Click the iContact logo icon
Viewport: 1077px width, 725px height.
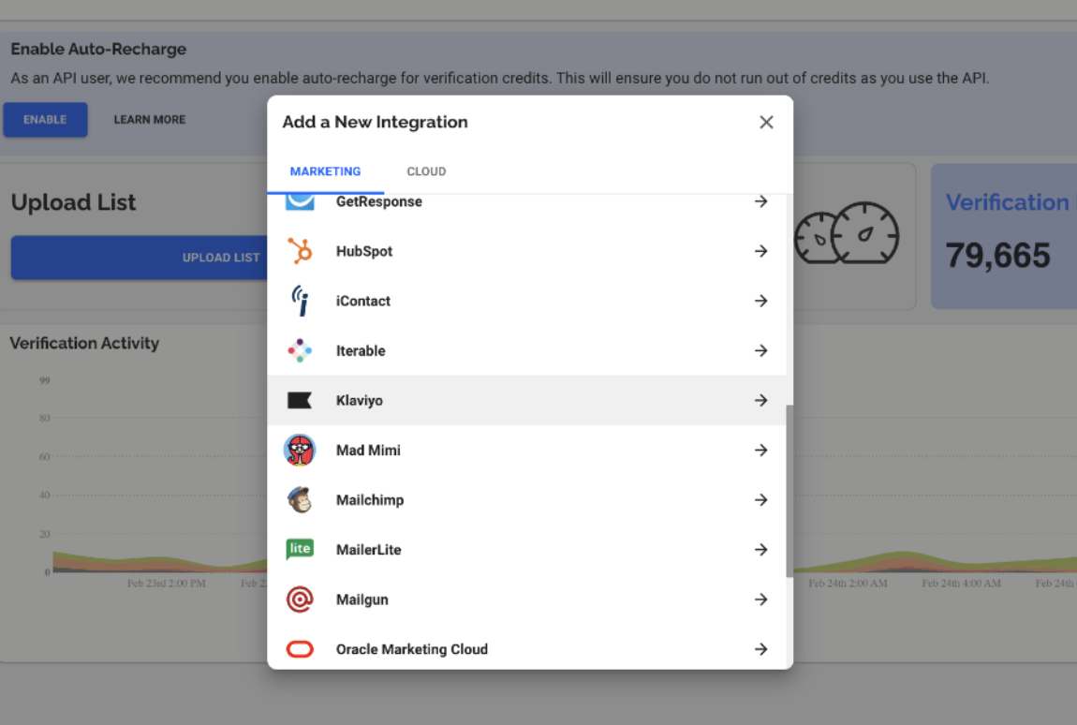point(300,301)
